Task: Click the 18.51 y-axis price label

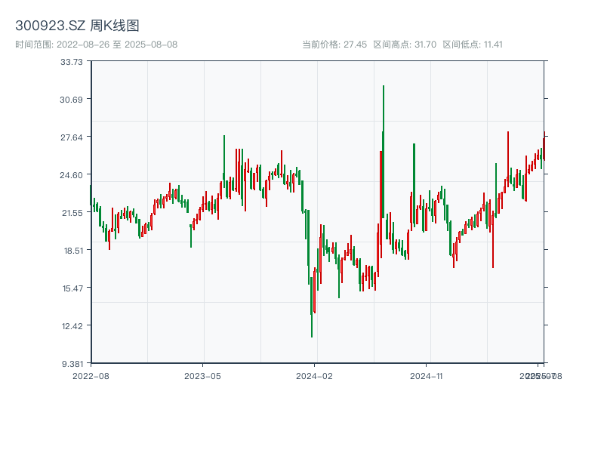Action: [x=72, y=251]
